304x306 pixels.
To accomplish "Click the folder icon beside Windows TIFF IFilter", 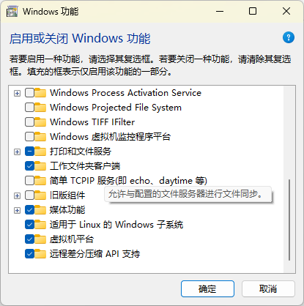I will (40, 122).
